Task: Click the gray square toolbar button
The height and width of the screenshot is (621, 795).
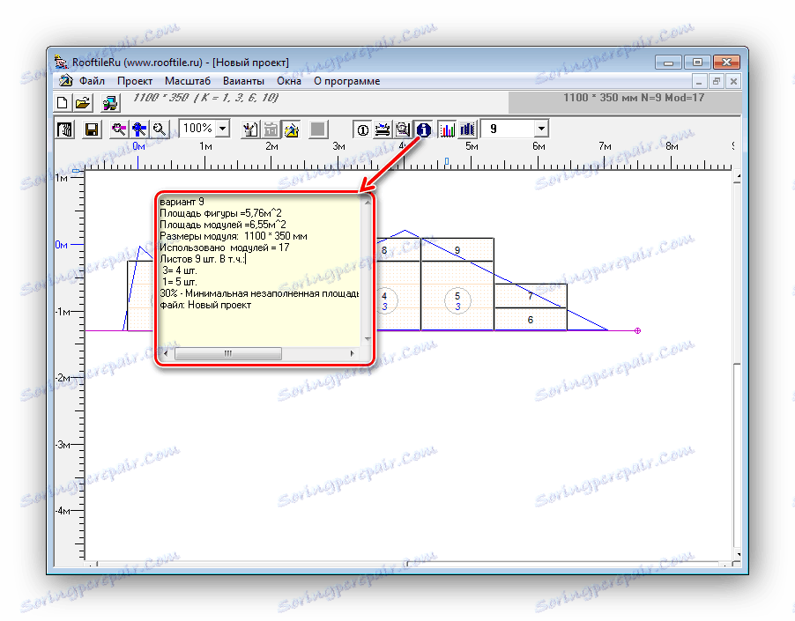Action: (x=317, y=129)
